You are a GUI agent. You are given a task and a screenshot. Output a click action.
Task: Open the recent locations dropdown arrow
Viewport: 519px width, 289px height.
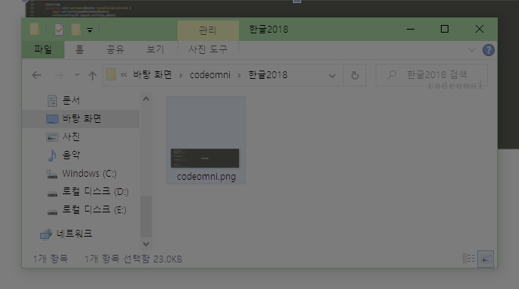[77, 75]
